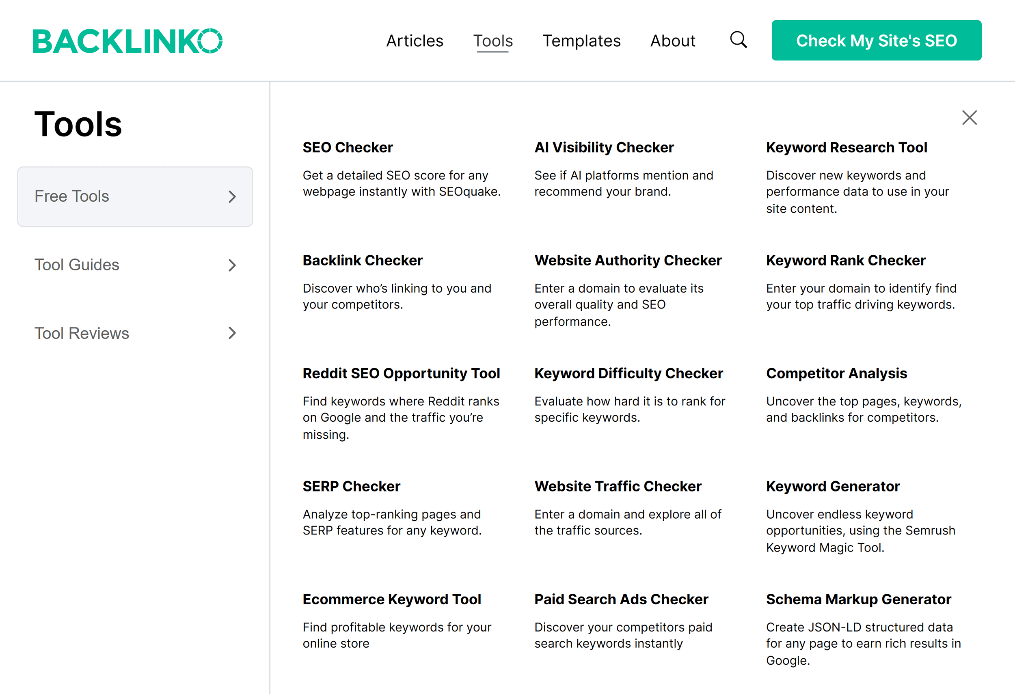Open the Paid Search Ads Checker
Image resolution: width=1015 pixels, height=694 pixels.
pos(621,599)
